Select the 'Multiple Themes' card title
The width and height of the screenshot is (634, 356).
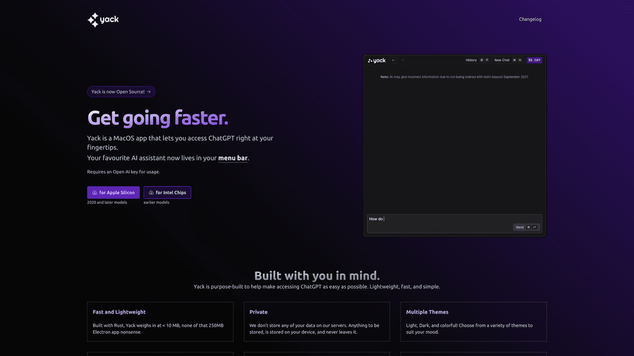427,312
